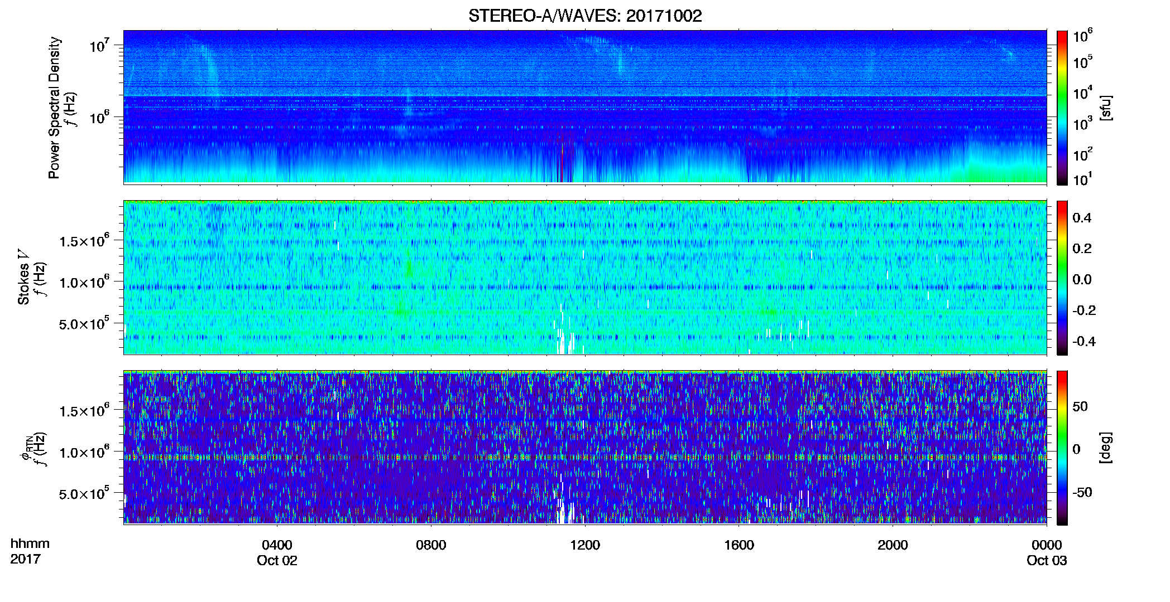Click the 1200 time tick label

coord(585,545)
